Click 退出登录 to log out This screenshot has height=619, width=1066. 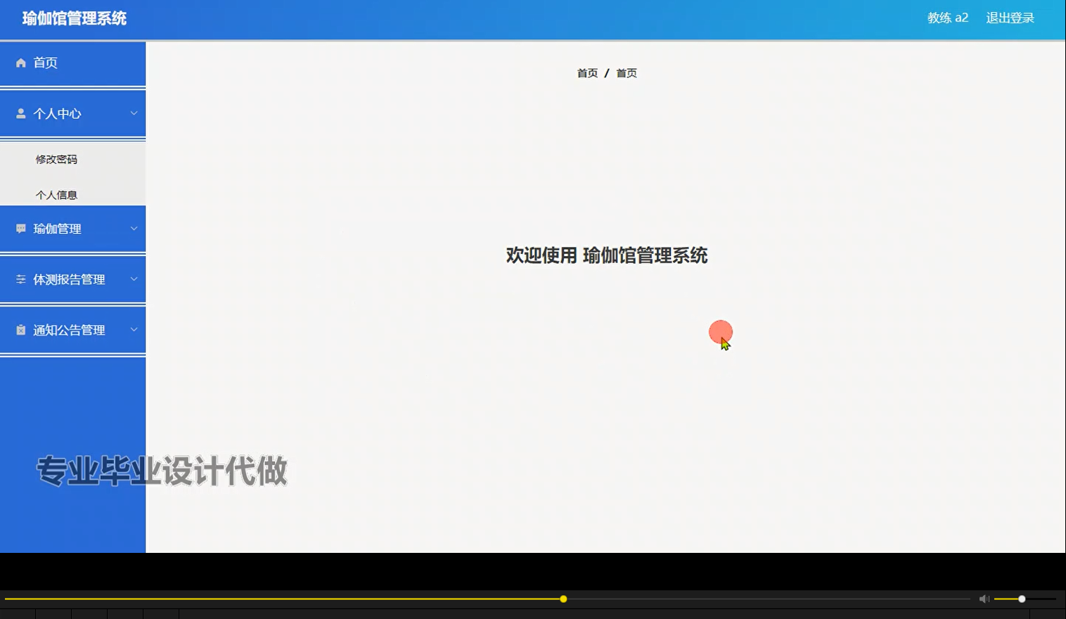[x=1010, y=18]
